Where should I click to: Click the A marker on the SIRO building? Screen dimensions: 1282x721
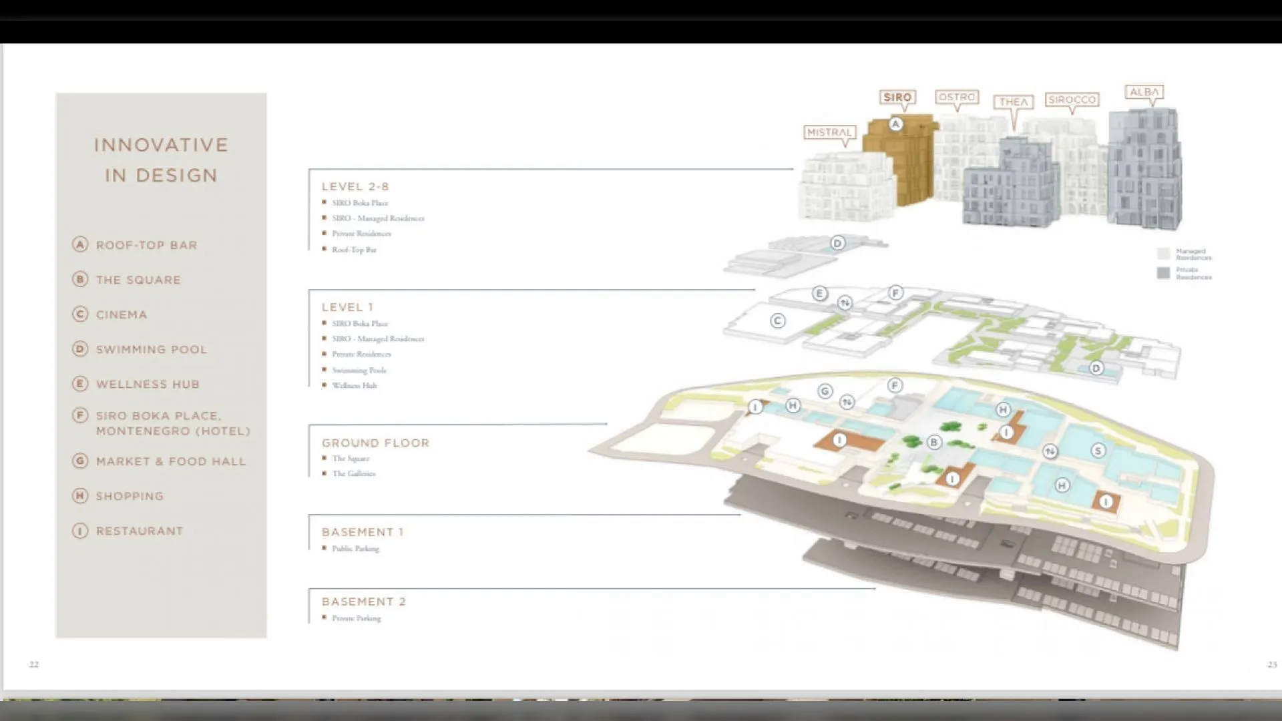pyautogui.click(x=896, y=124)
